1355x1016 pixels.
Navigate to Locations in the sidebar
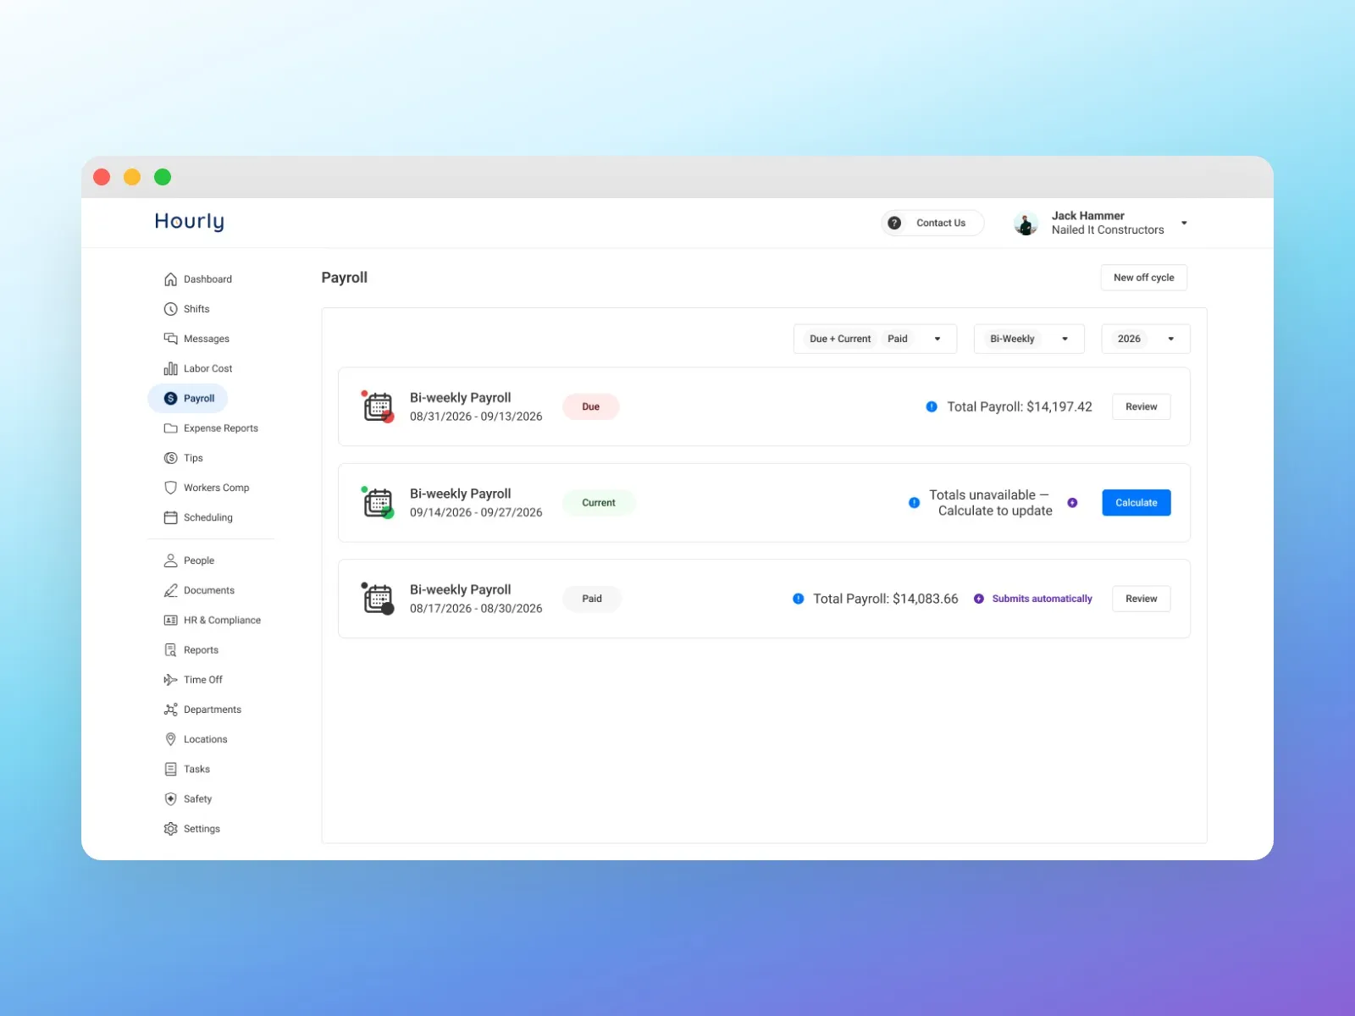tap(196, 739)
